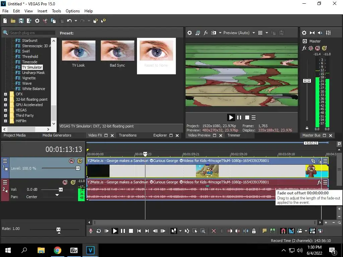Click Record microphone in transport bar
Image resolution: width=343 pixels, height=257 pixels.
90,231
